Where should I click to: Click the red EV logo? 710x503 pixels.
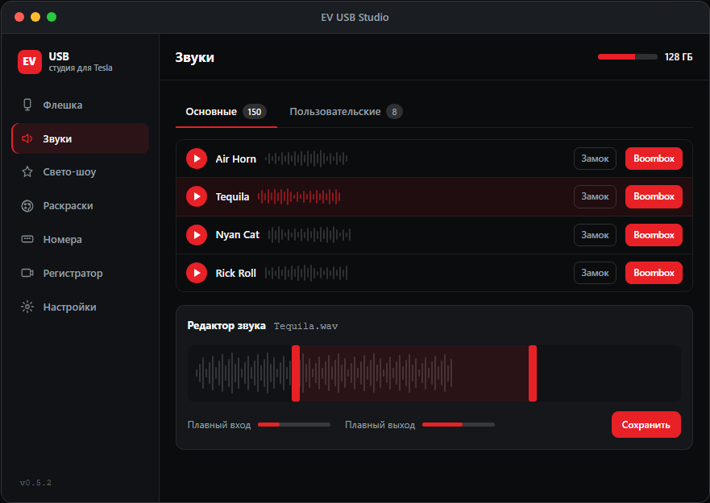pyautogui.click(x=30, y=61)
